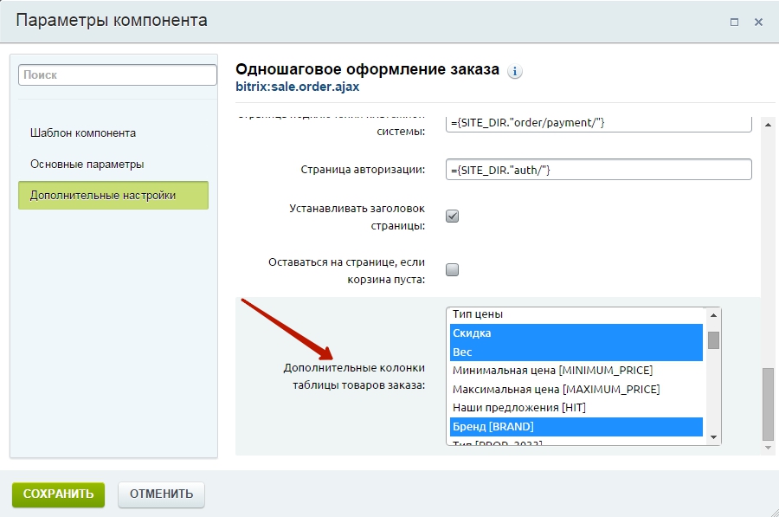Click the 'Сохранить' button
The height and width of the screenshot is (517, 779).
[x=58, y=494]
